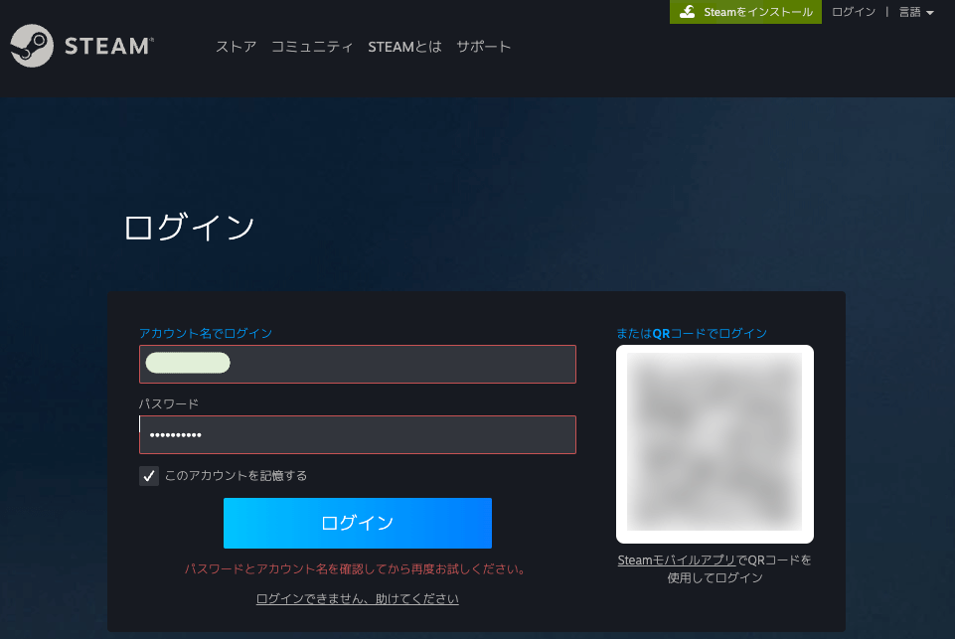Click the パスワード label text
The image size is (955, 639).
(x=169, y=403)
